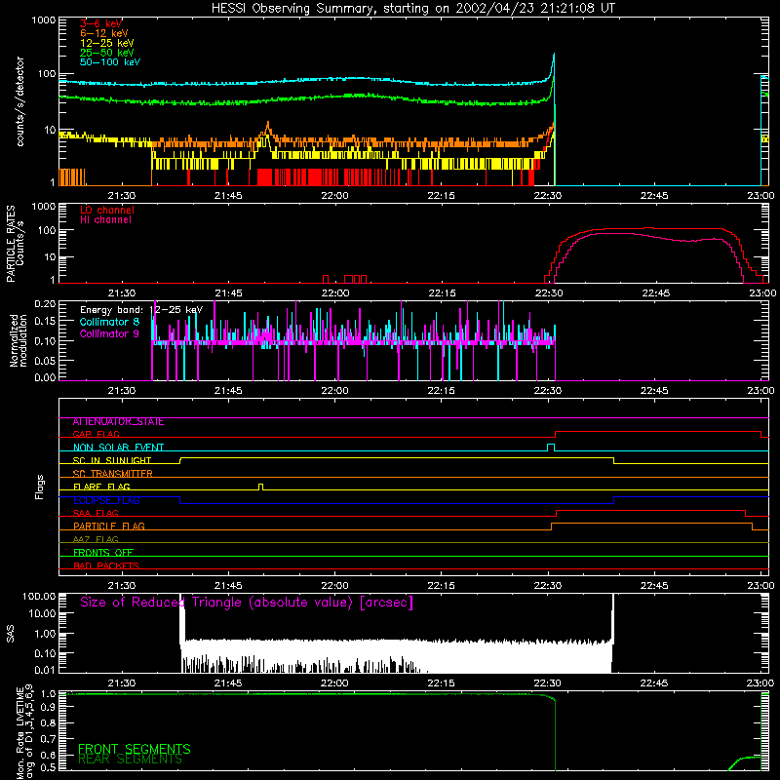Click the REAR SEGMENTS legend label
780x780 pixels.
coord(130,760)
